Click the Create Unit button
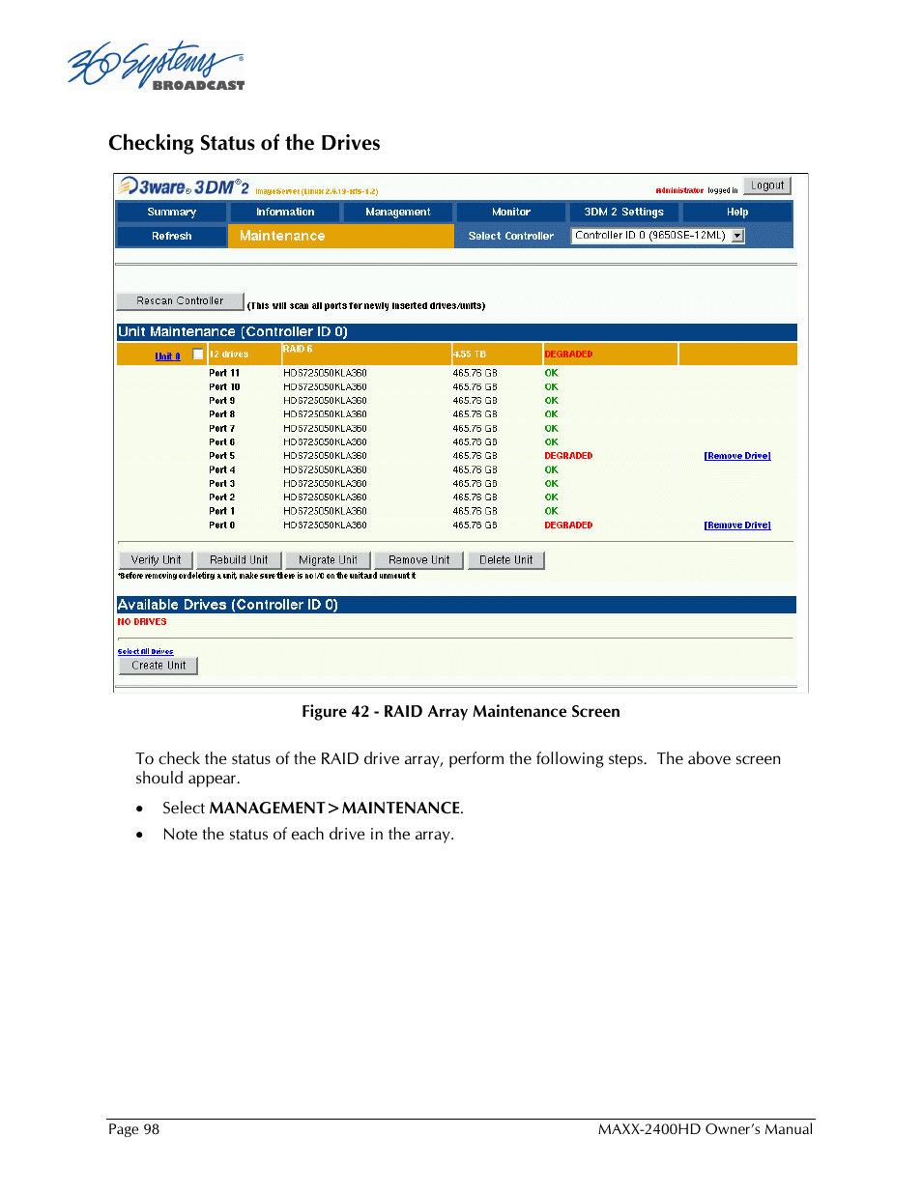The height and width of the screenshot is (1193, 922). (x=158, y=666)
